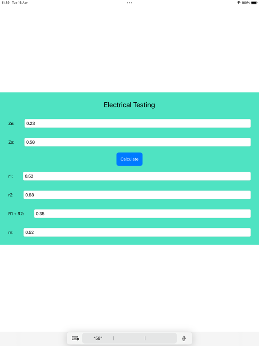Image resolution: width=259 pixels, height=346 pixels.
Task: Select the rn input field
Action: point(137,232)
